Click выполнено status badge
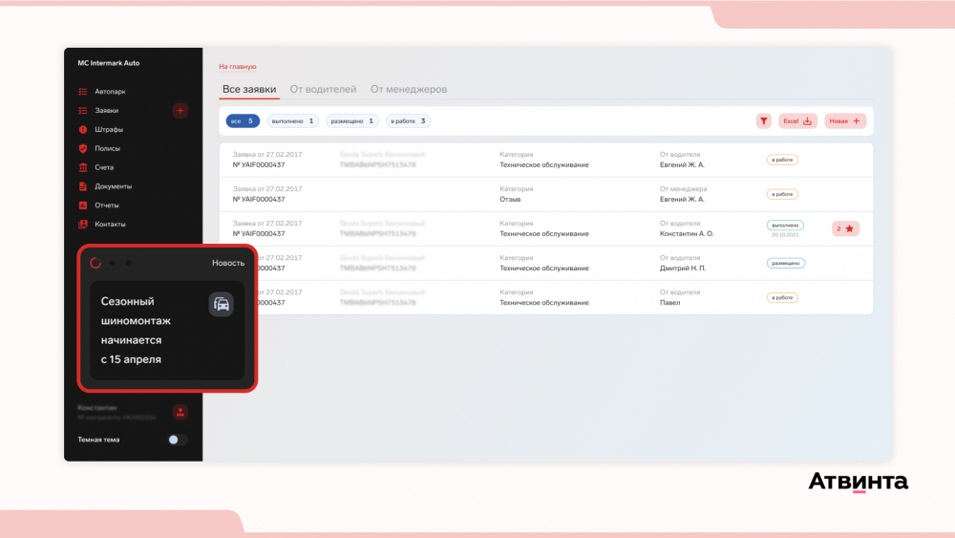 click(785, 225)
